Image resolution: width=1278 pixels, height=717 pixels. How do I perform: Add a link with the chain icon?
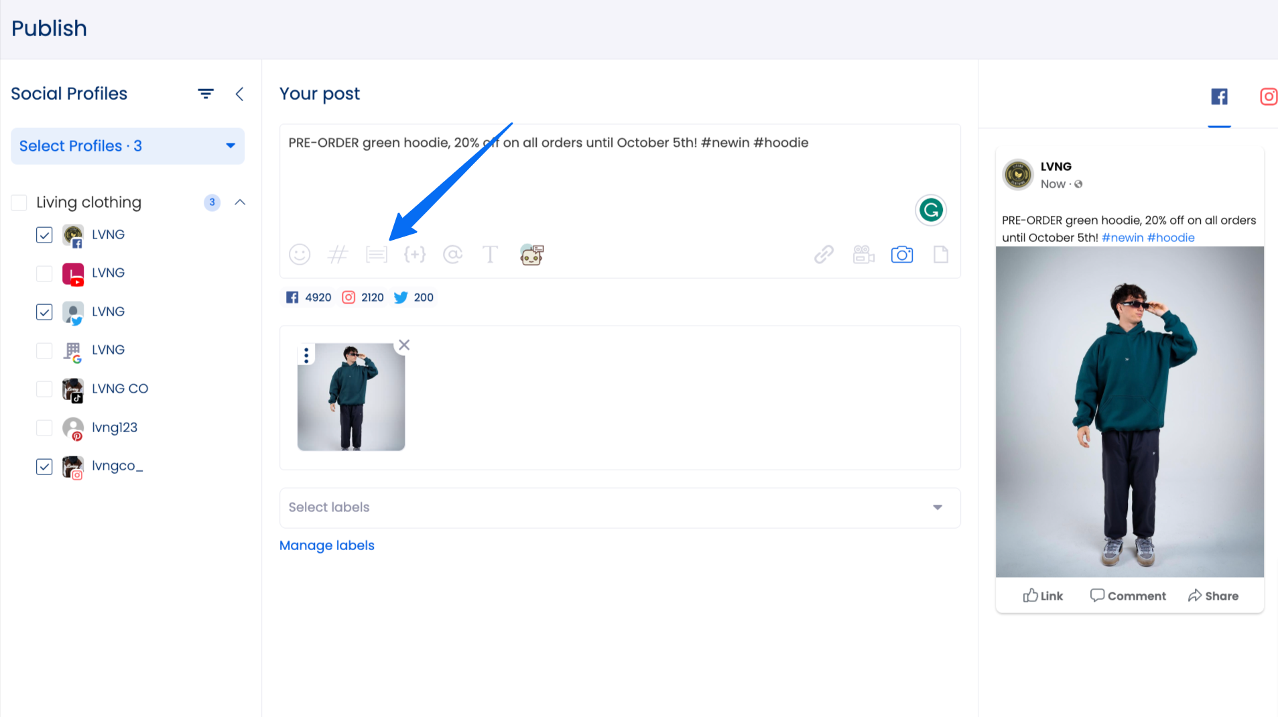[824, 255]
